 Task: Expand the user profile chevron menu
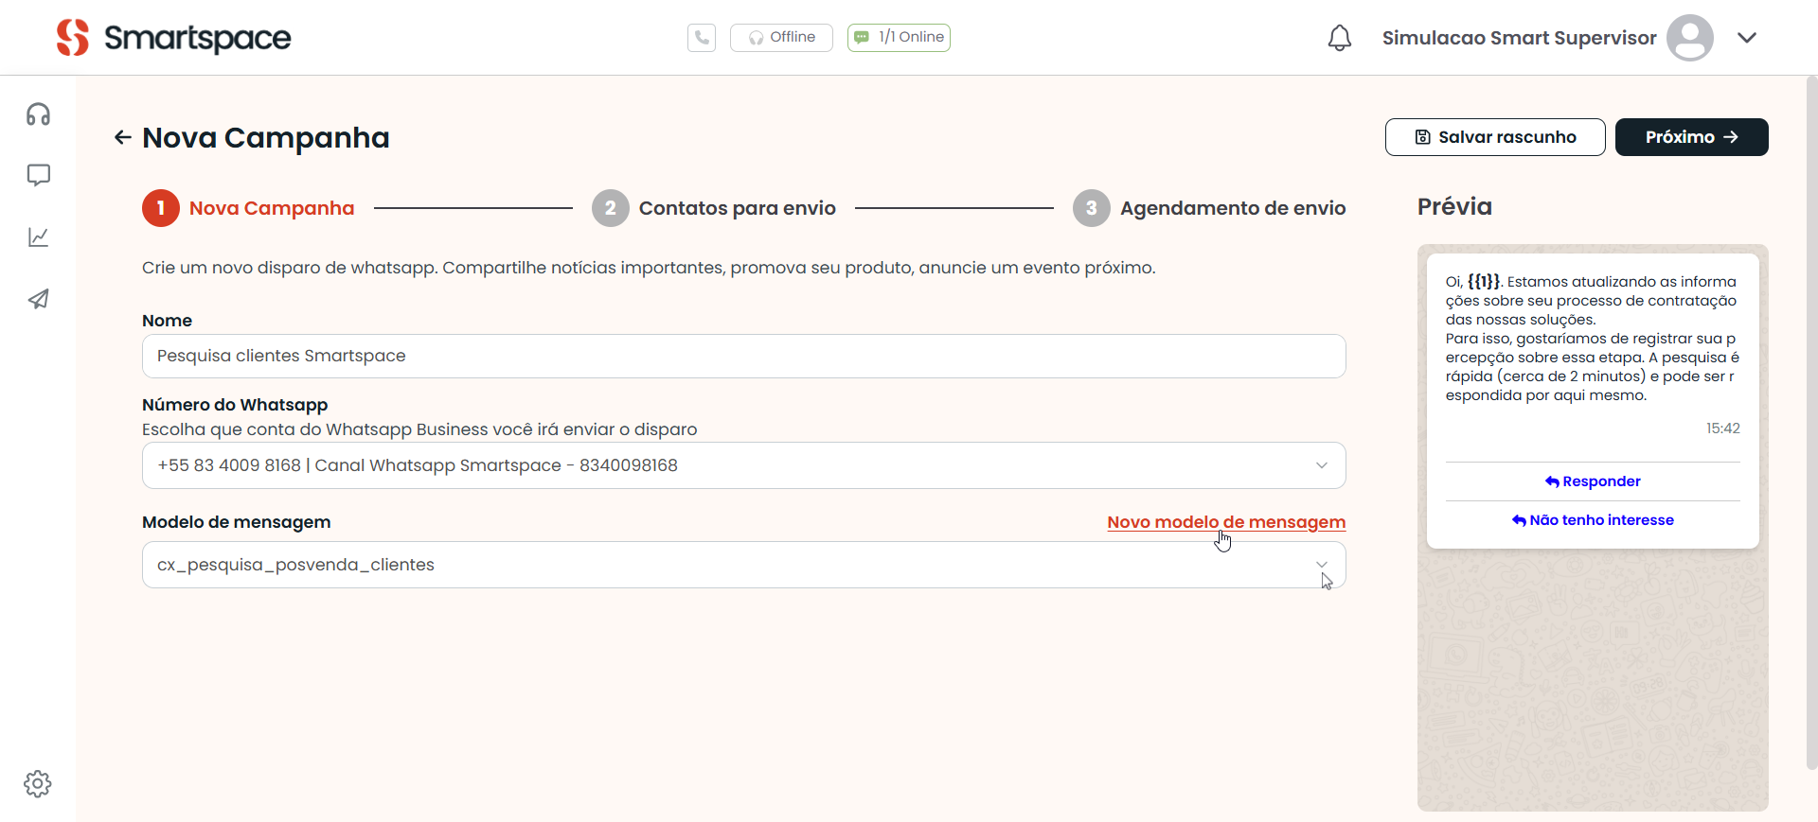pos(1747,38)
